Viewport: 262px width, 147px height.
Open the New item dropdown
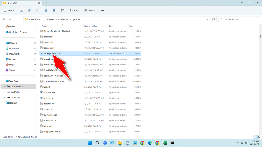pyautogui.click(x=9, y=10)
